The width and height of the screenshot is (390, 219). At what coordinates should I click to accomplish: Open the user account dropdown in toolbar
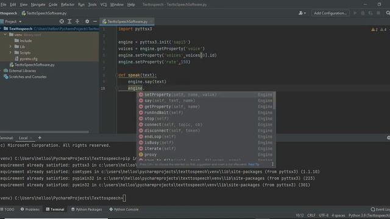tap(302, 13)
